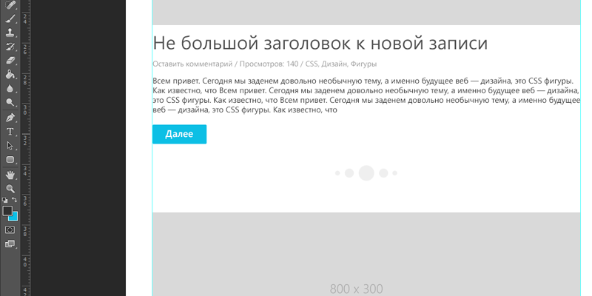The image size is (592, 296).
Task: Select the Healing Brush tool
Action: click(x=10, y=5)
